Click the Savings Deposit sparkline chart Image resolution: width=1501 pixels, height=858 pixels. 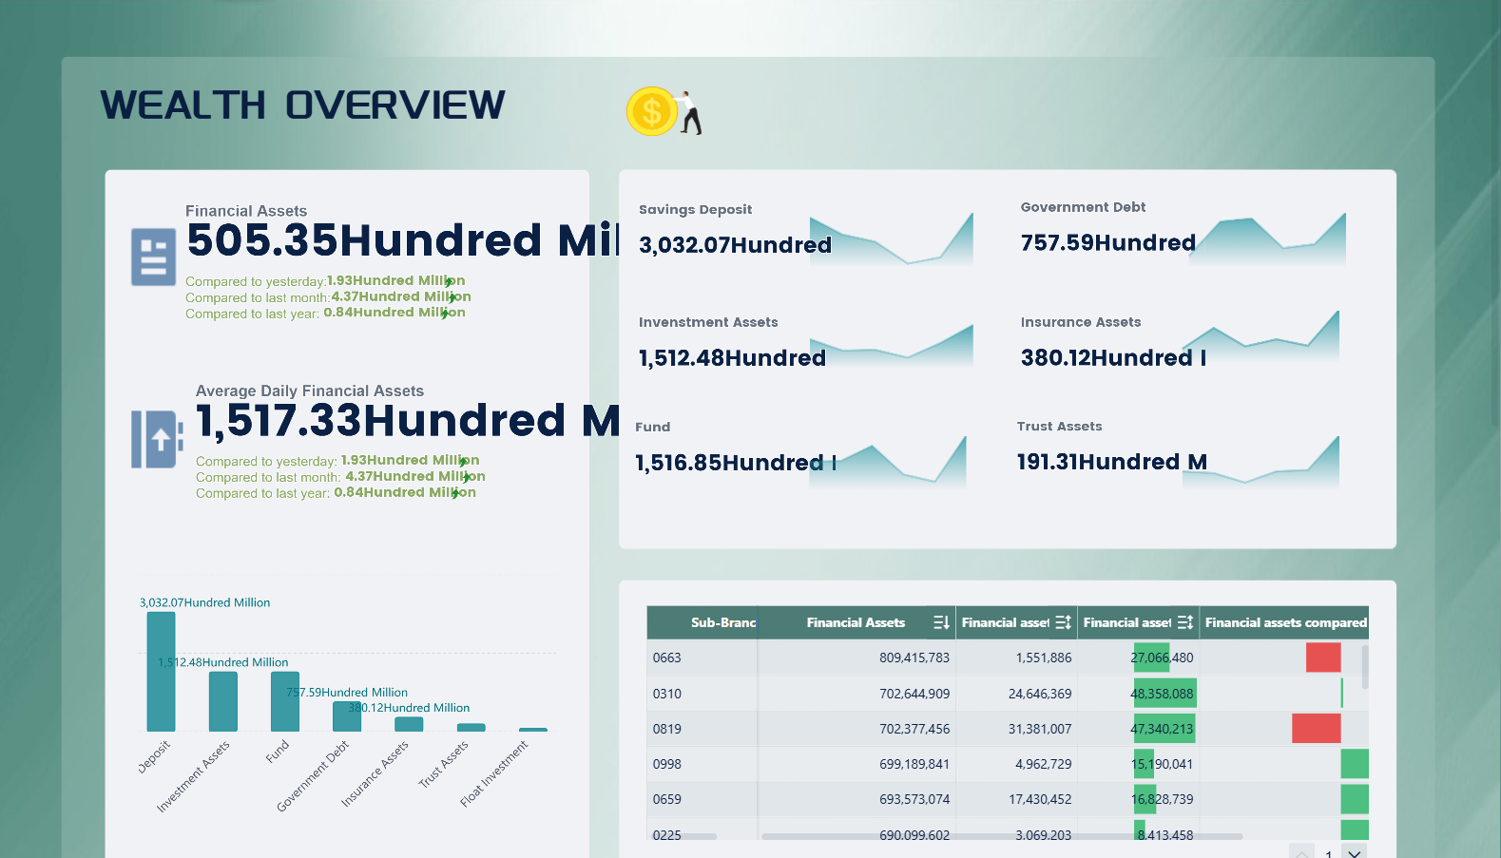(892, 239)
